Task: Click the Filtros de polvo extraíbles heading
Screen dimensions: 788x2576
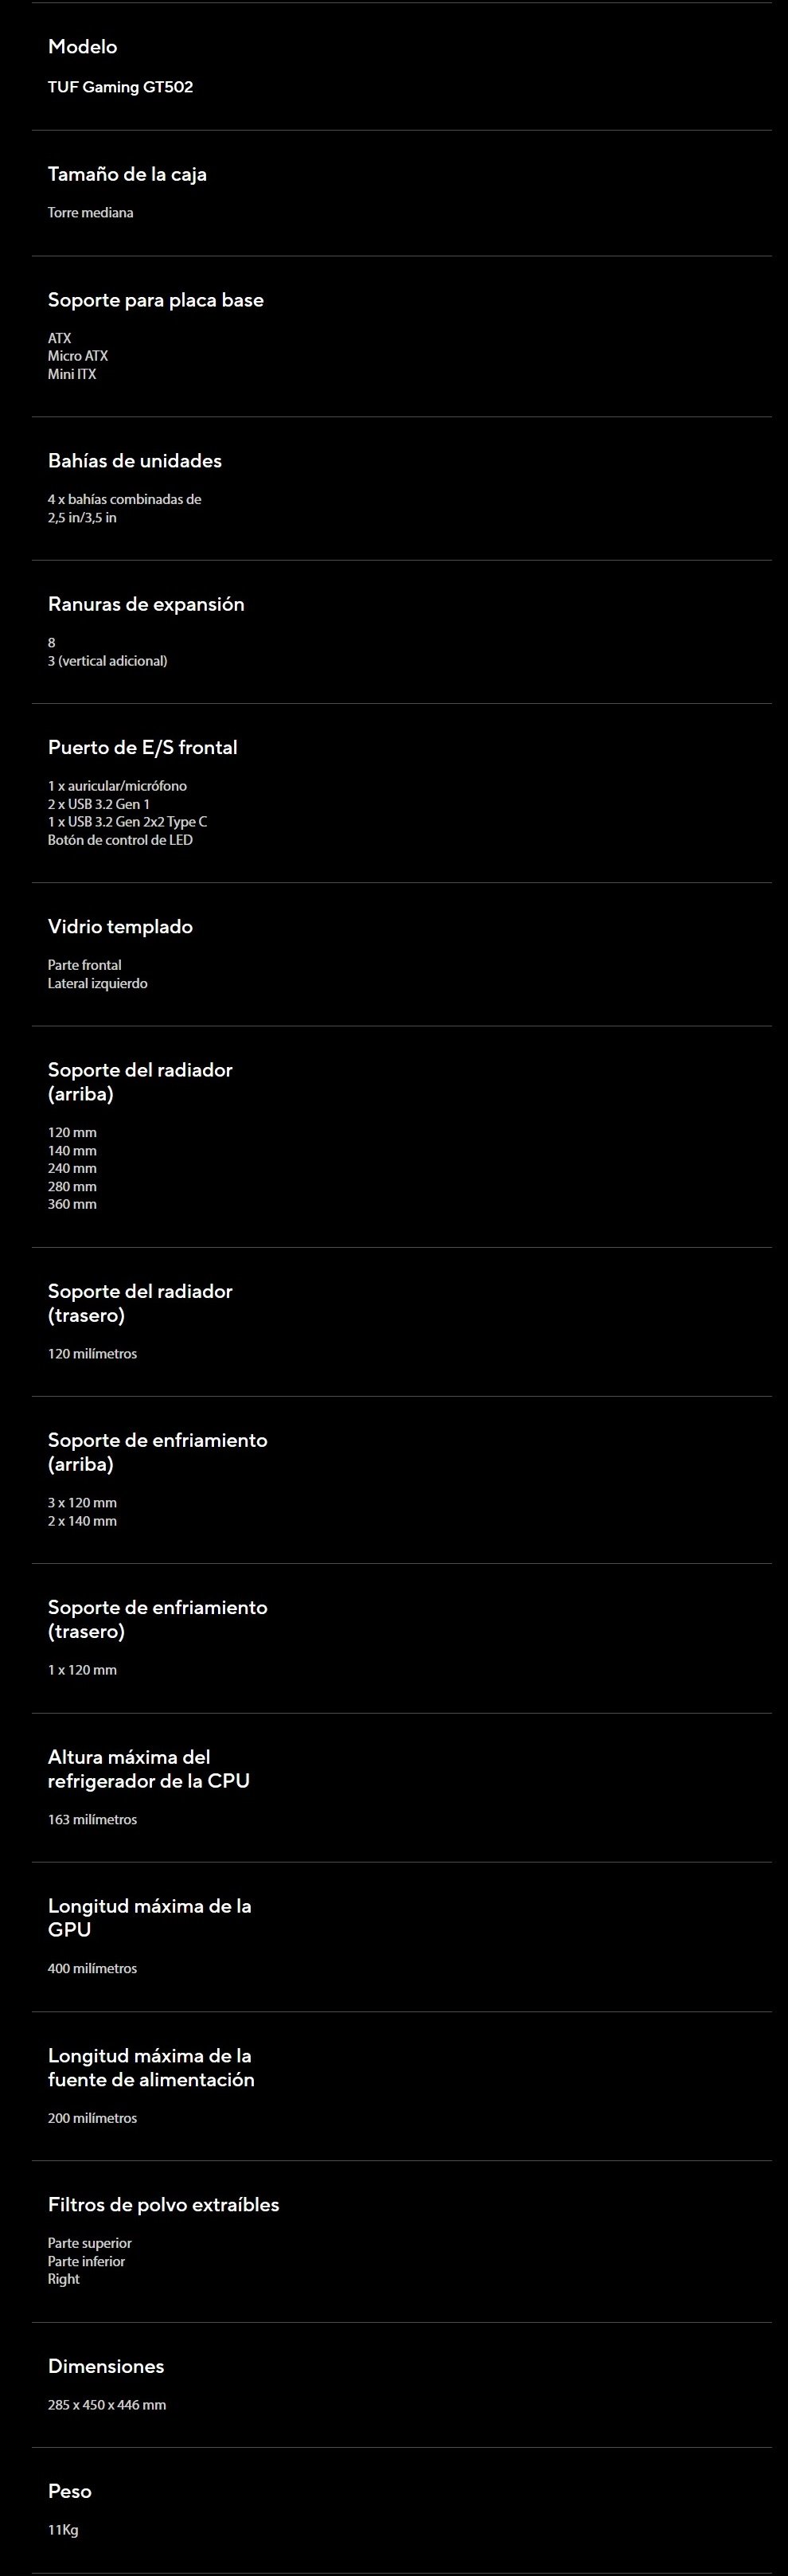Action: pyautogui.click(x=163, y=2205)
